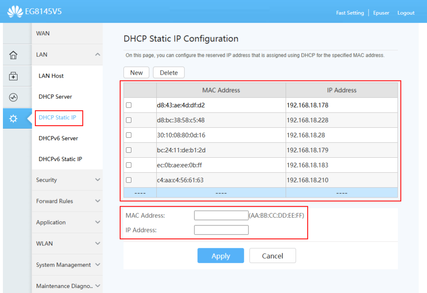
Task: Open DHCPv6 Static IP page
Action: coord(60,159)
